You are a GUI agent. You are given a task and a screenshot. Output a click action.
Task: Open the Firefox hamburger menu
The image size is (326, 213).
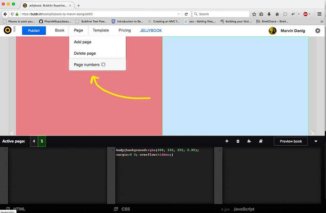(319, 14)
